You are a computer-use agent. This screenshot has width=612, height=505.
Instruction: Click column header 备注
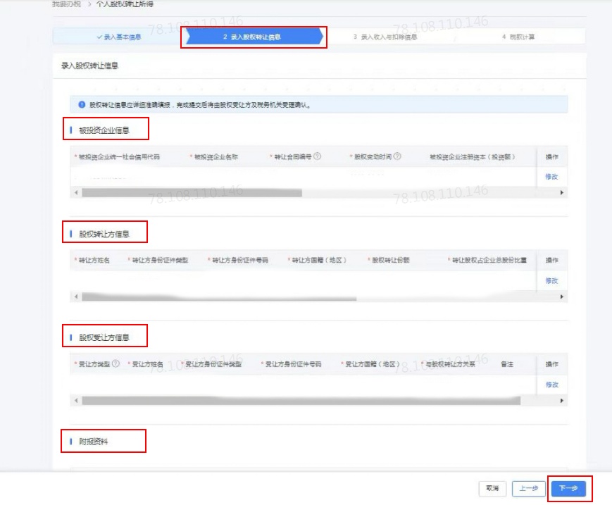pyautogui.click(x=507, y=364)
